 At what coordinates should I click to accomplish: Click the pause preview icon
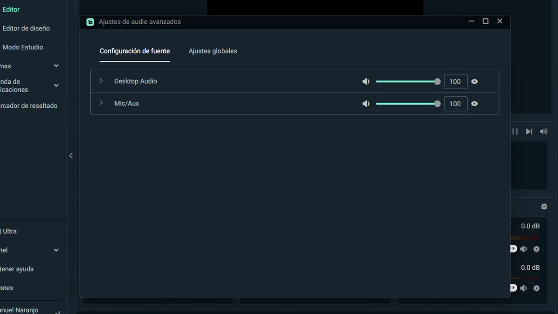(x=515, y=131)
